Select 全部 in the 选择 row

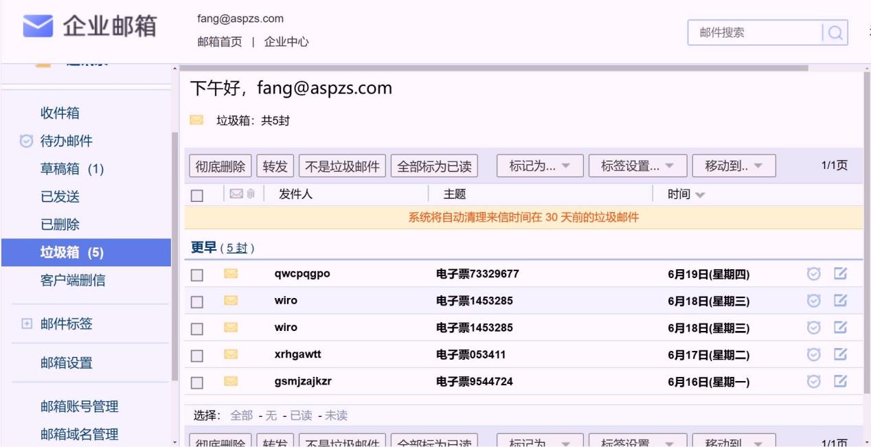pyautogui.click(x=241, y=415)
